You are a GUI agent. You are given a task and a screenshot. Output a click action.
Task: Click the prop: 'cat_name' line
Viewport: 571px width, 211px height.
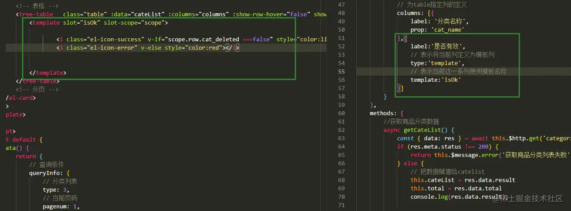click(438, 29)
